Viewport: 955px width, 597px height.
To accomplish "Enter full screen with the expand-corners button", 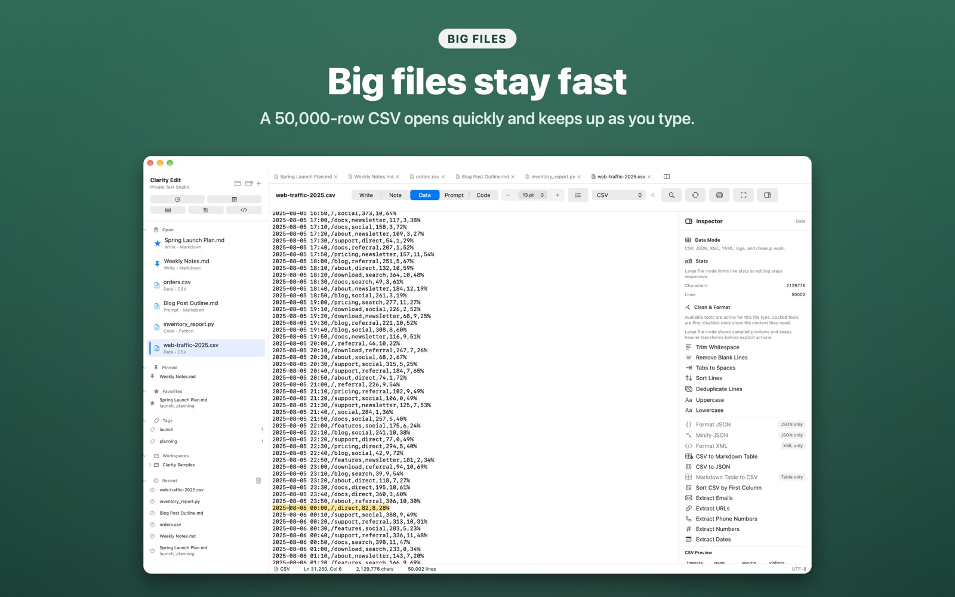I will point(743,195).
